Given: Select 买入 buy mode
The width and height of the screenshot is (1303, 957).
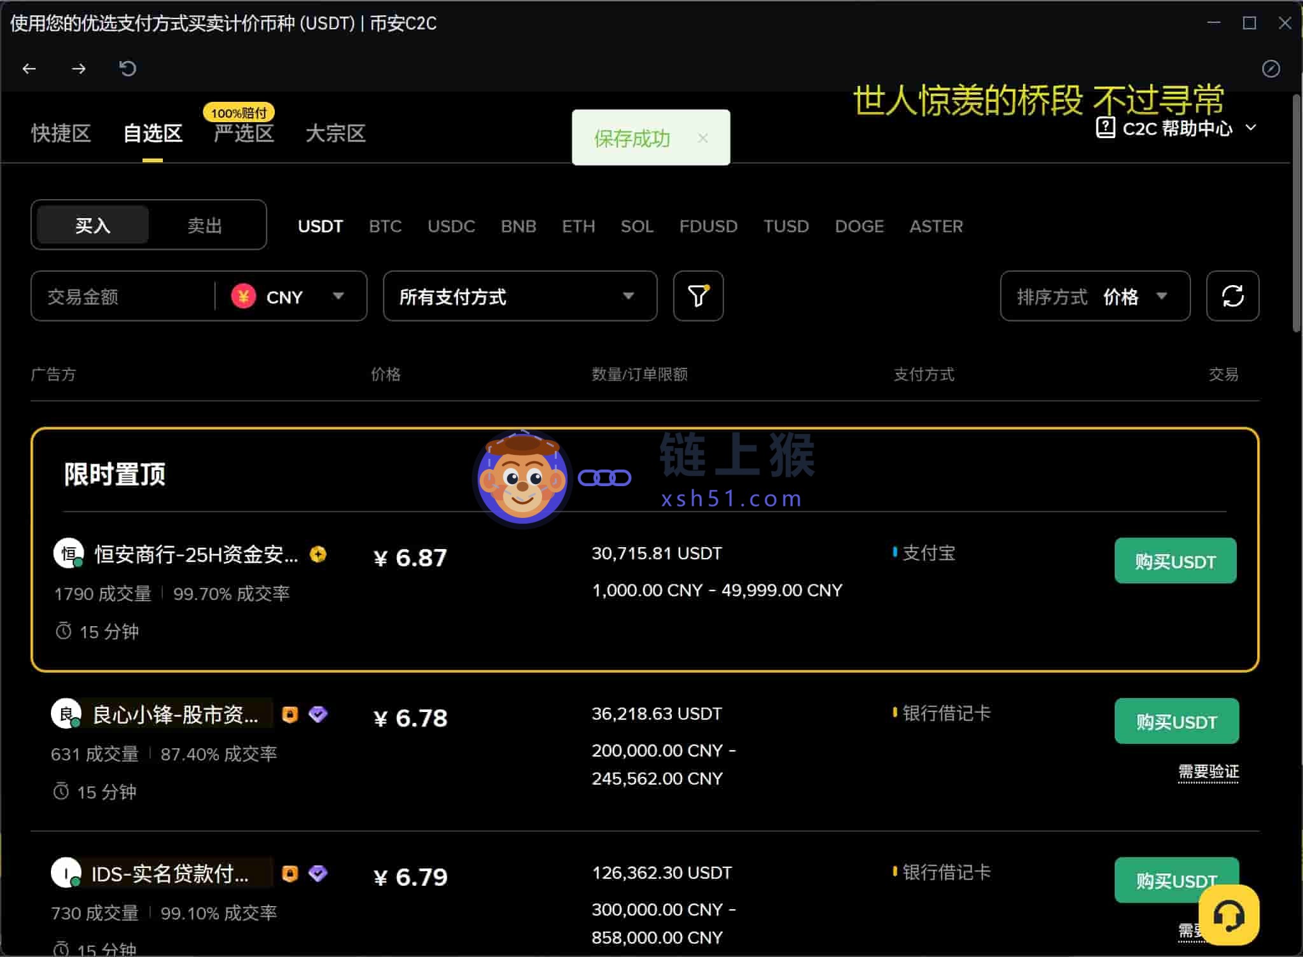Looking at the screenshot, I should pyautogui.click(x=93, y=225).
